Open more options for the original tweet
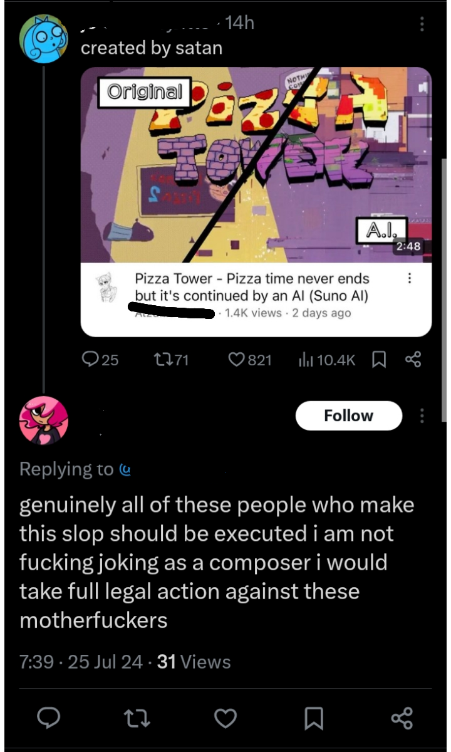Screen dimensions: 451x752 [x=422, y=24]
